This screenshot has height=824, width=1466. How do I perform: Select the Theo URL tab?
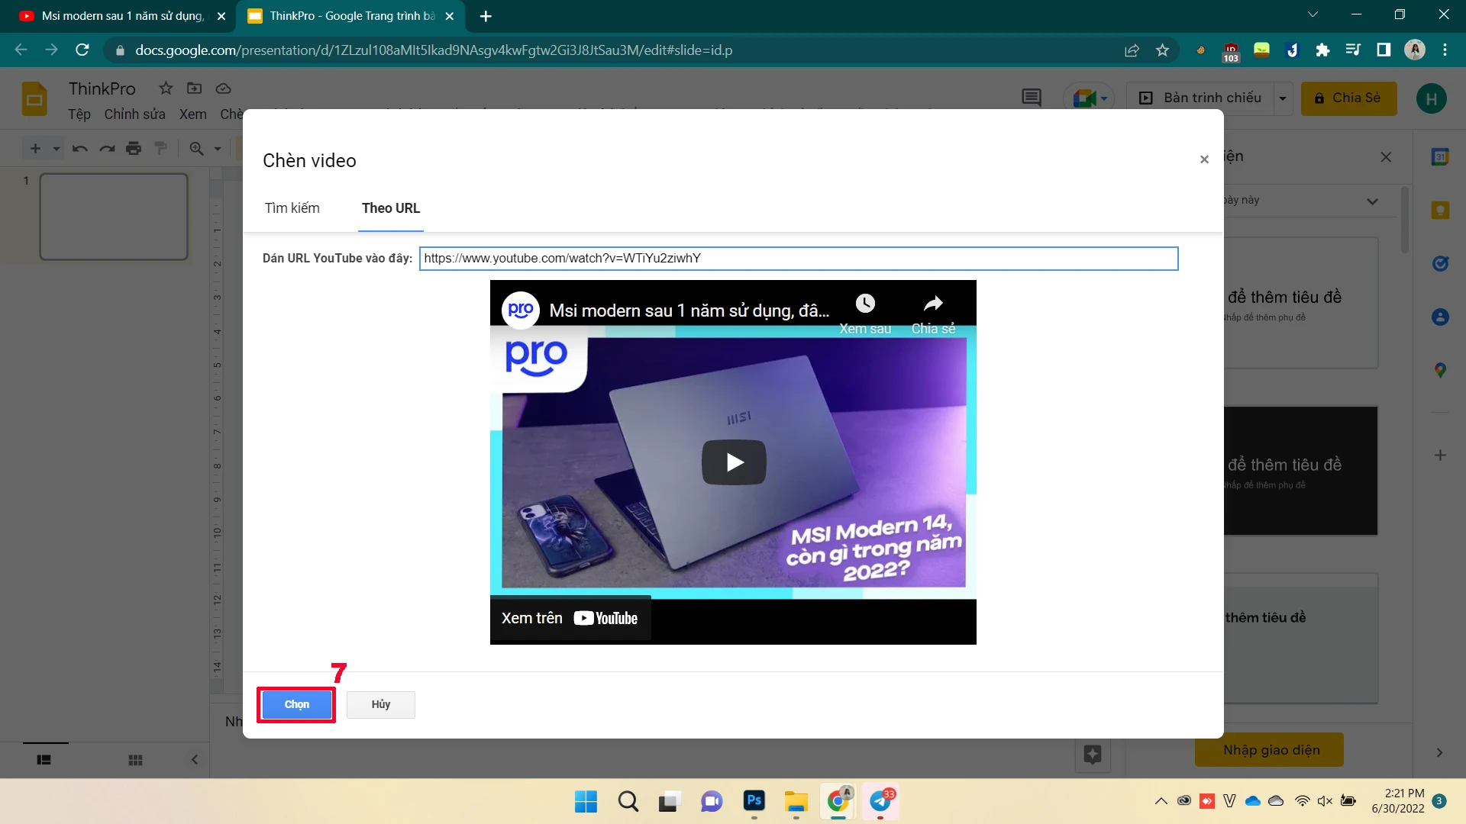(391, 208)
